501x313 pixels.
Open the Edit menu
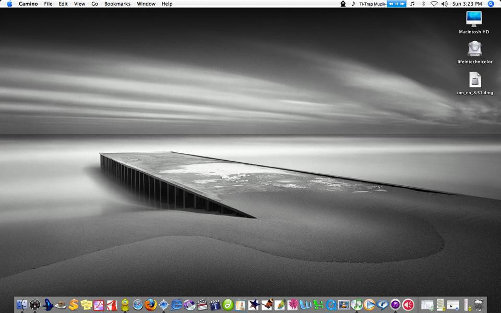[x=63, y=4]
